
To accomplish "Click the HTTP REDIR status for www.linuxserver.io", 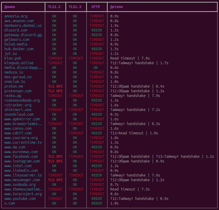I will [97, 175].
